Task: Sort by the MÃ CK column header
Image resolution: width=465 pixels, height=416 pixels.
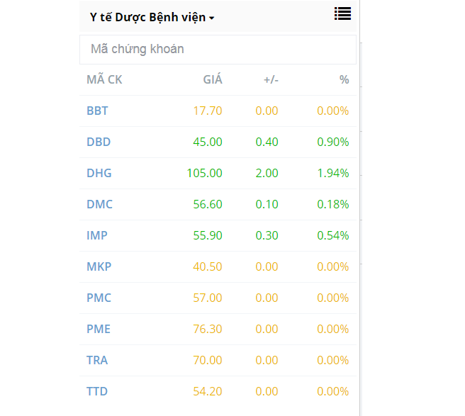Action: (x=104, y=79)
